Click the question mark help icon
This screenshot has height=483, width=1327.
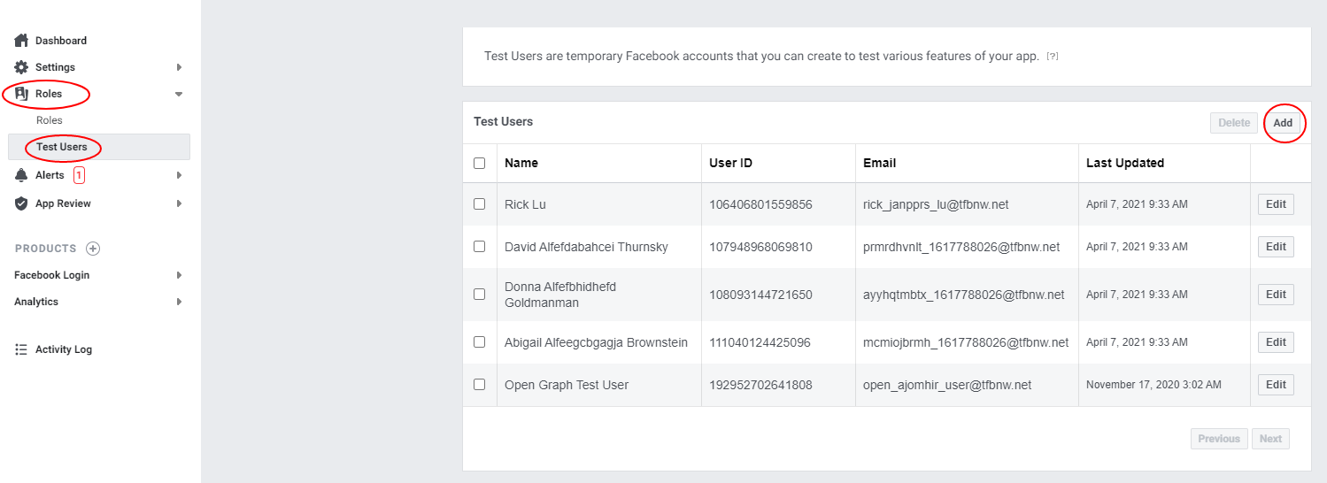(1053, 56)
